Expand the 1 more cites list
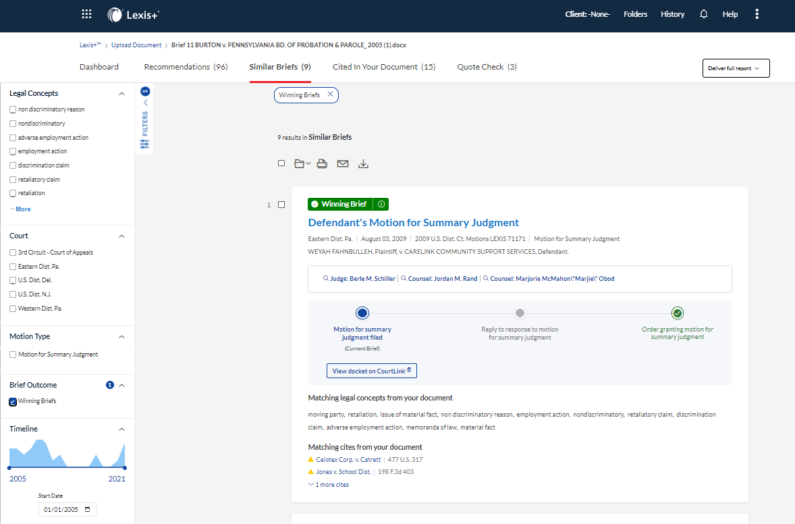This screenshot has width=795, height=524. click(x=329, y=485)
